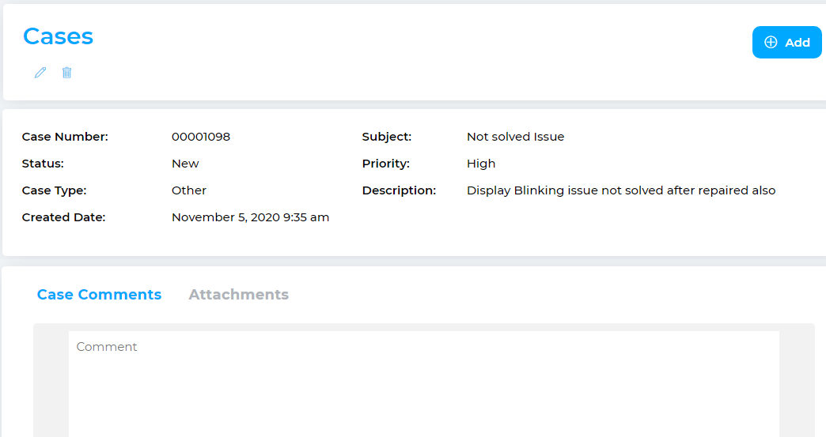Click the Priority field label
The image size is (826, 437).
pyautogui.click(x=385, y=164)
